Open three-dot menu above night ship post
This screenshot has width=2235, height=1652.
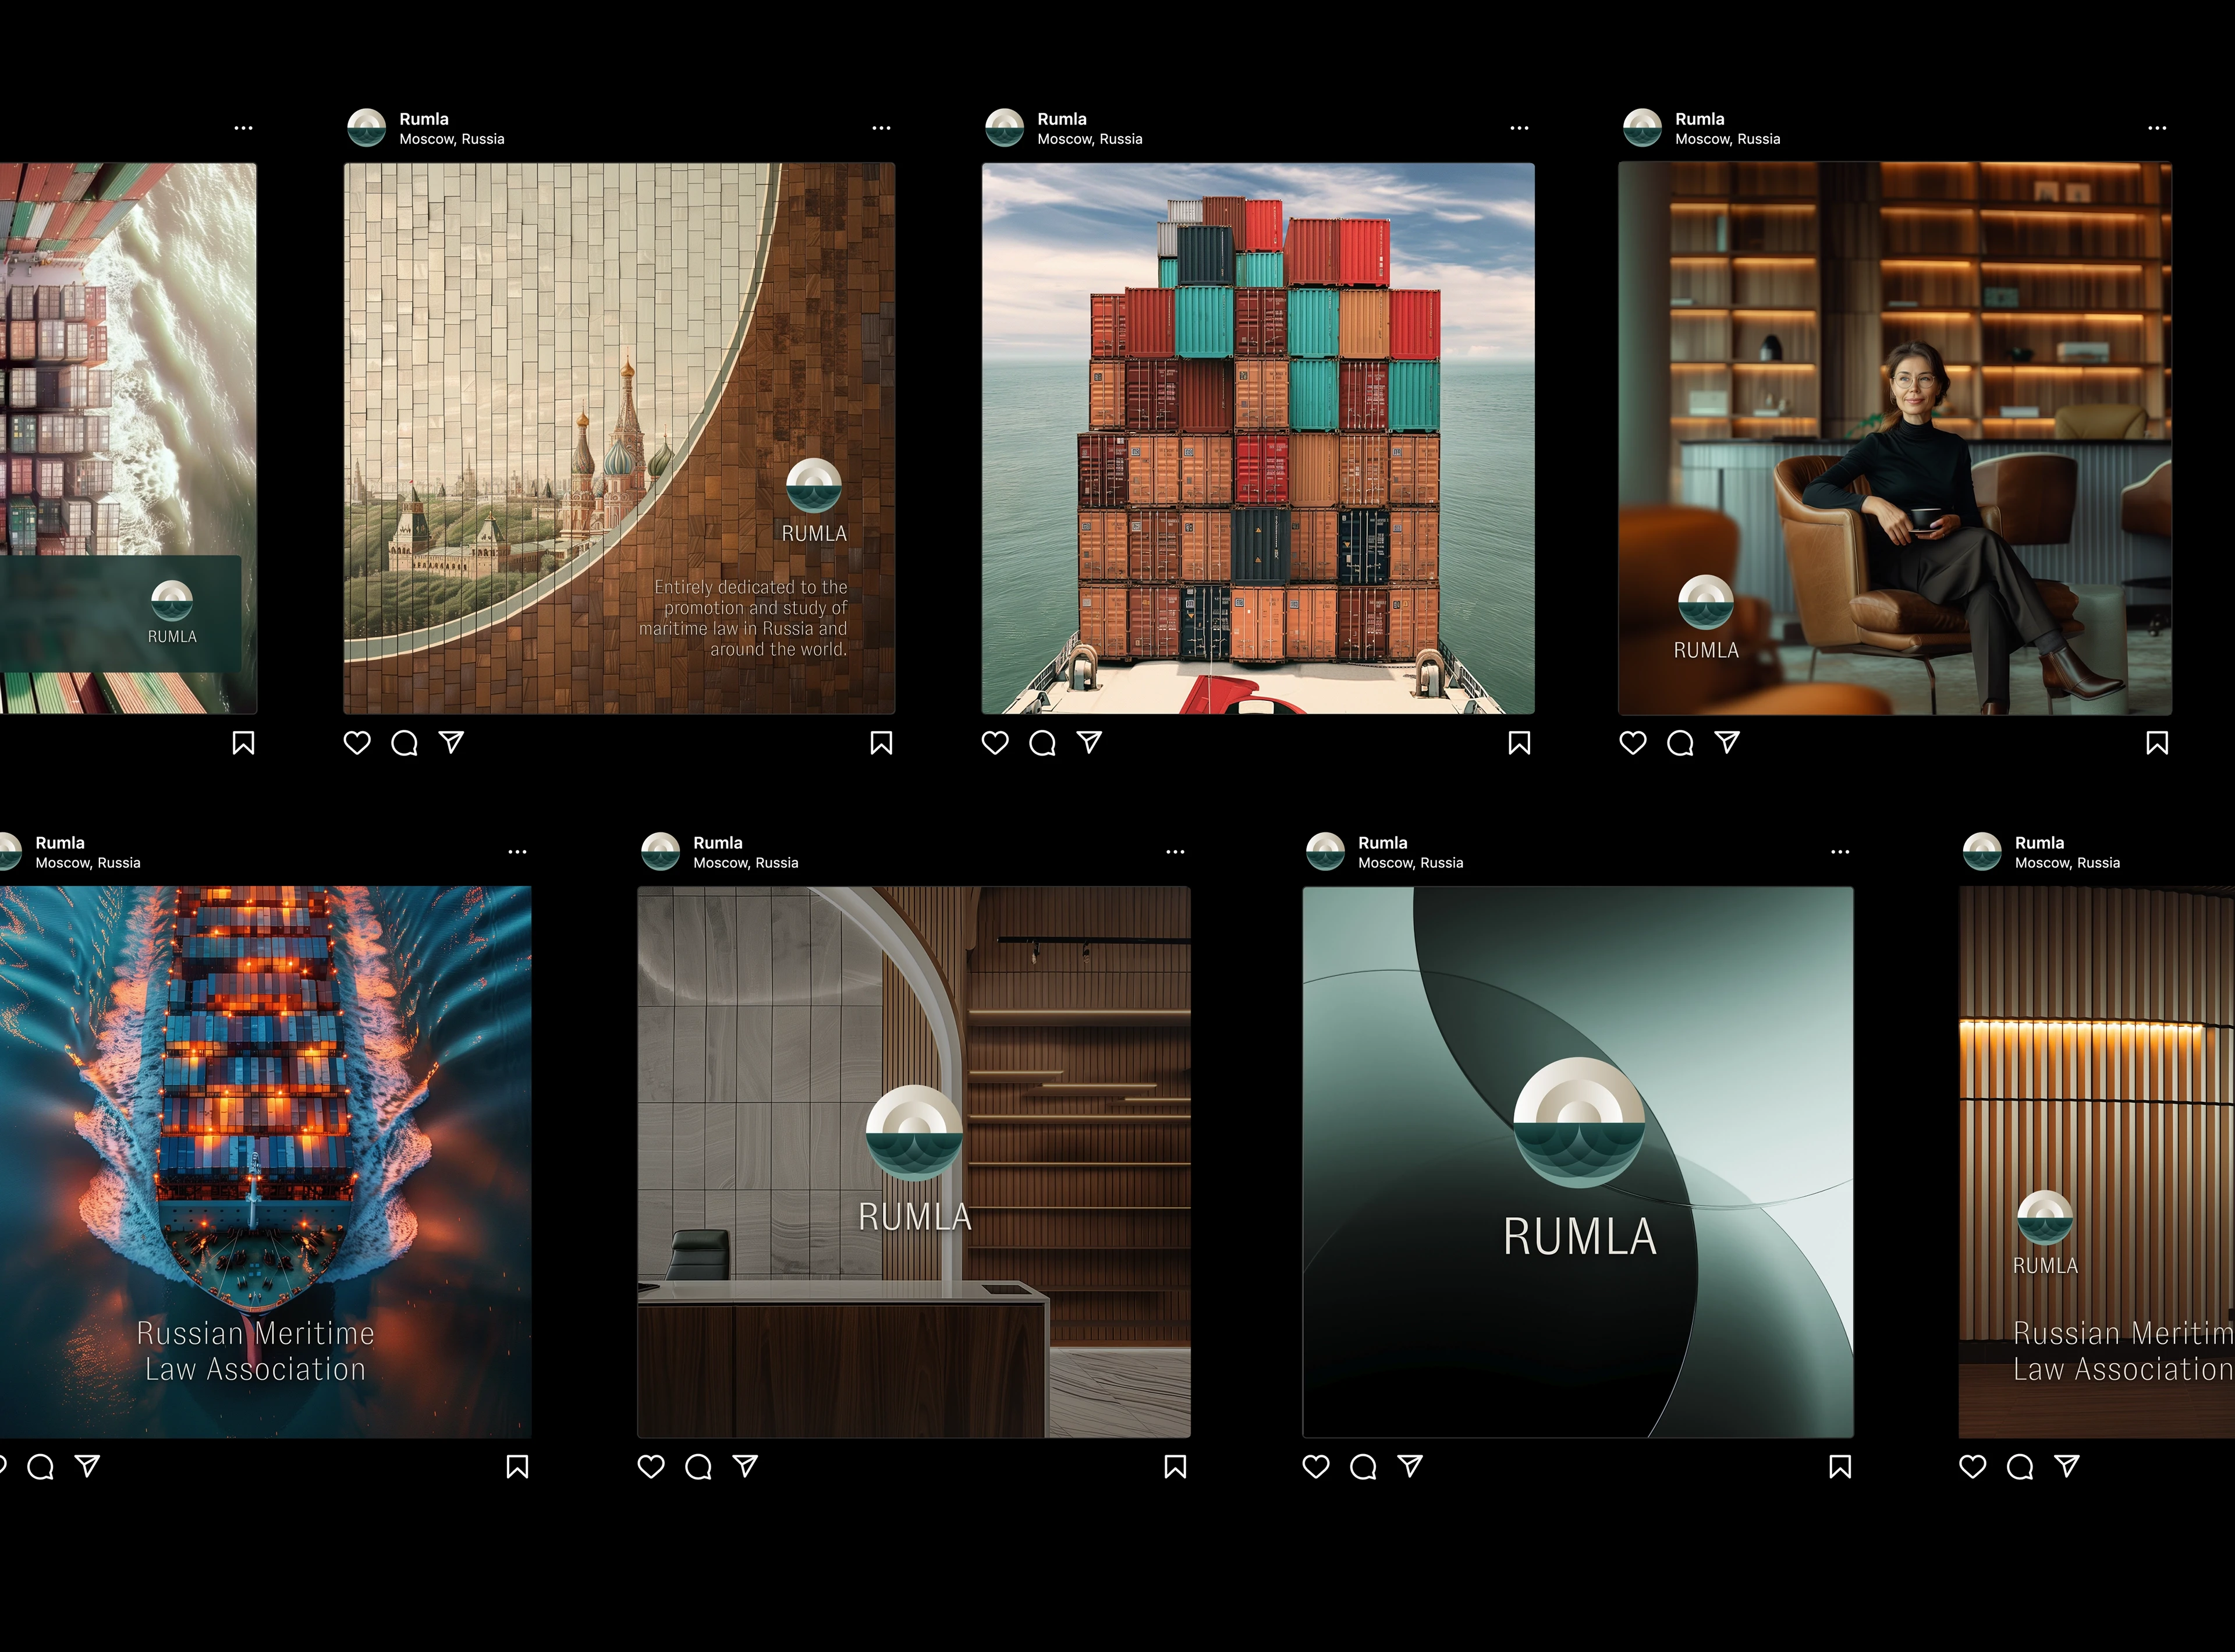tap(517, 852)
